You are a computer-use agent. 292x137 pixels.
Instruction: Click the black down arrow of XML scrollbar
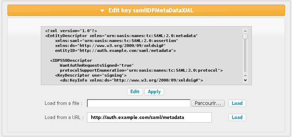pyautogui.click(x=245, y=80)
